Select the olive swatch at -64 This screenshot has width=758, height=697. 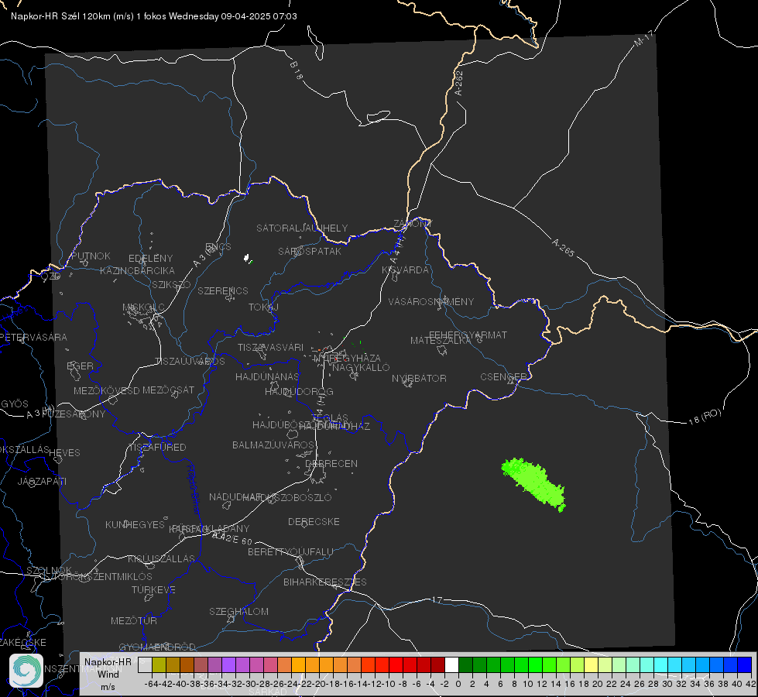[x=159, y=664]
